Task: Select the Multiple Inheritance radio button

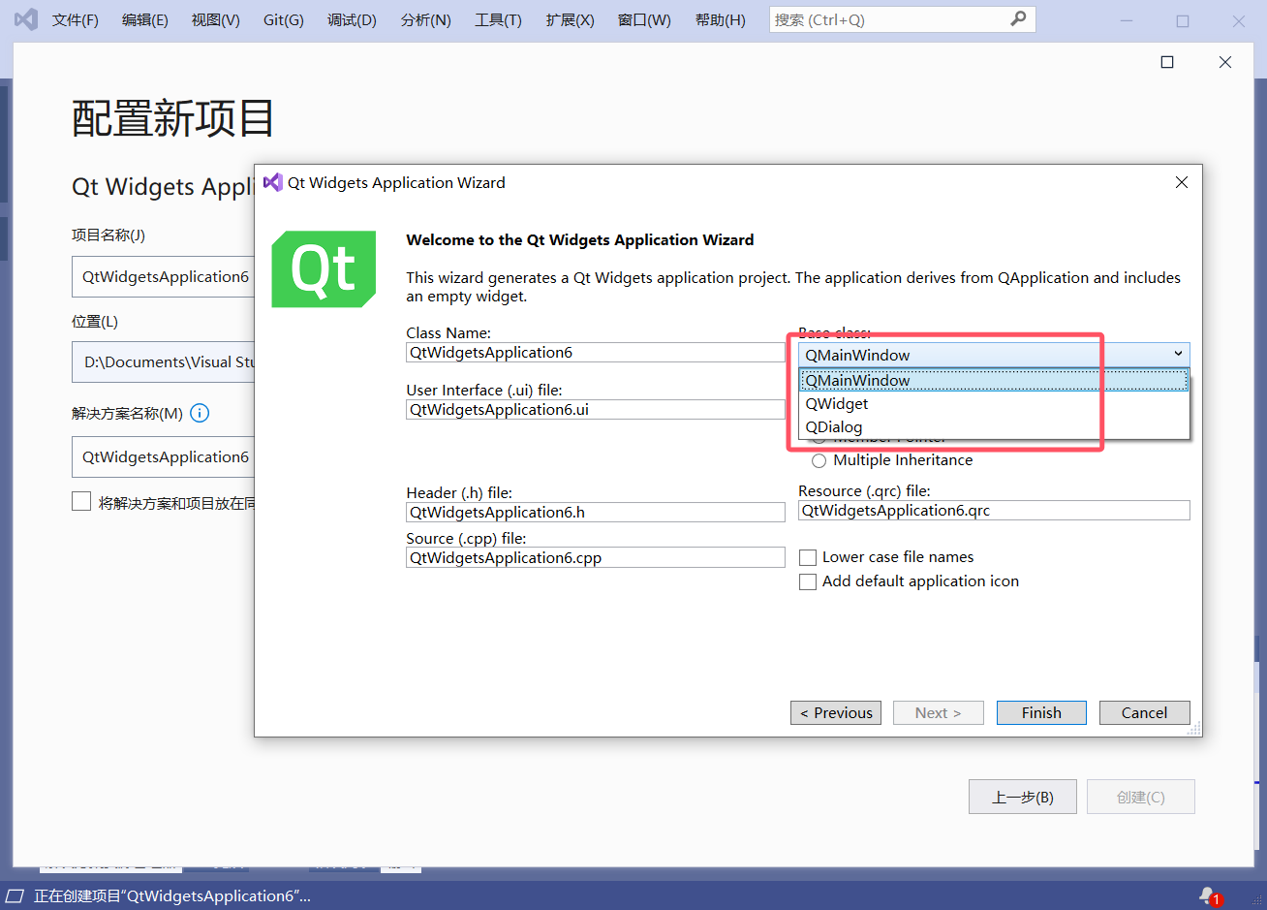Action: point(819,460)
